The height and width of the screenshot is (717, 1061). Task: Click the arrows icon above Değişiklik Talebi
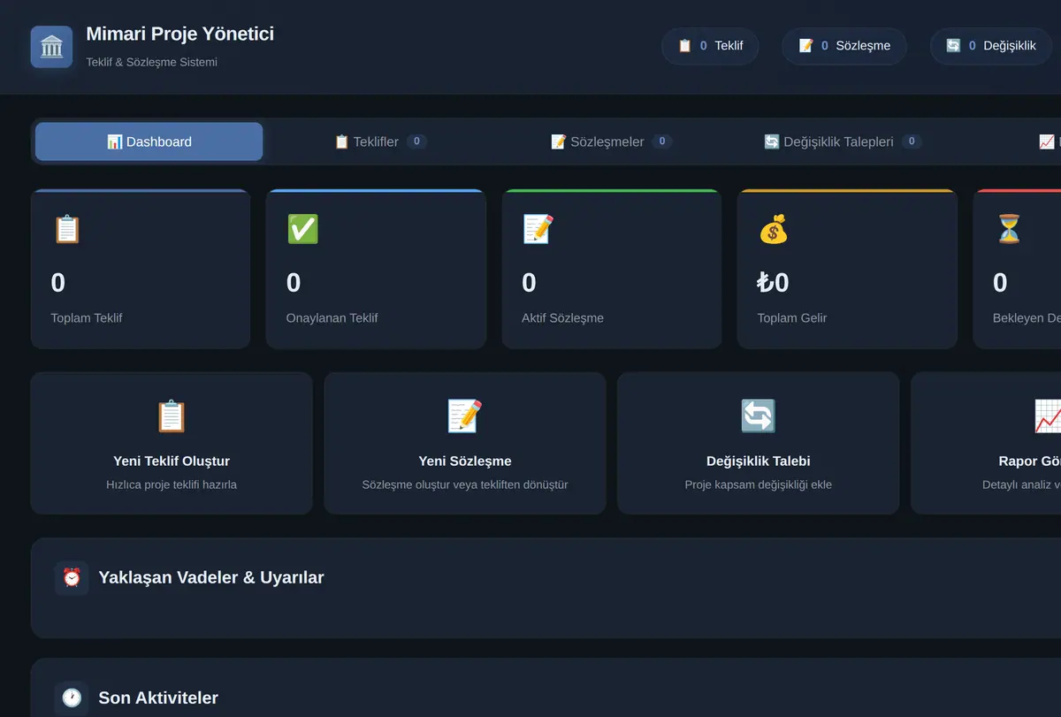758,416
